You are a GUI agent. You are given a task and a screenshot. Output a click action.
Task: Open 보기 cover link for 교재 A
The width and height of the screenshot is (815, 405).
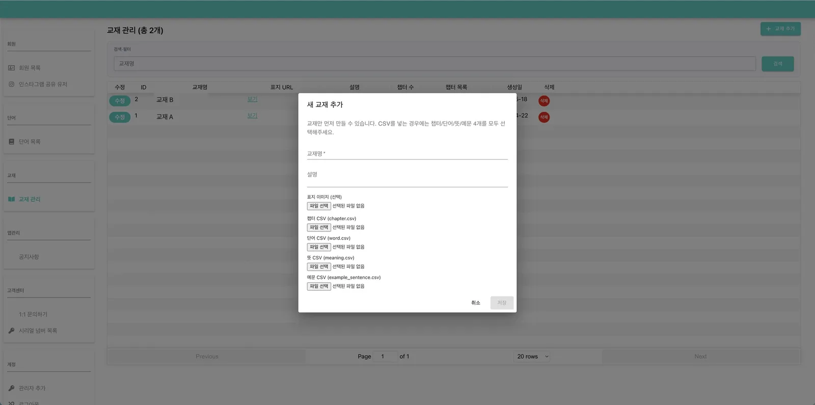point(252,115)
